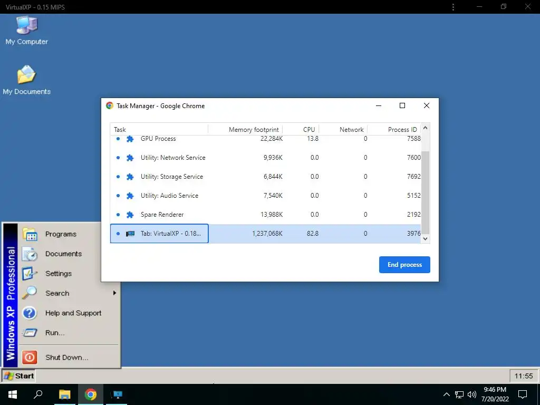Select the Utility: Audio Service row
Viewport: 540px width, 405px height.
266,196
